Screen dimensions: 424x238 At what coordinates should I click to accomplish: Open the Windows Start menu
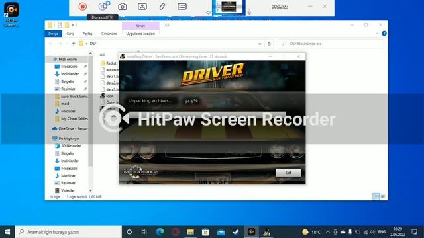click(7, 232)
